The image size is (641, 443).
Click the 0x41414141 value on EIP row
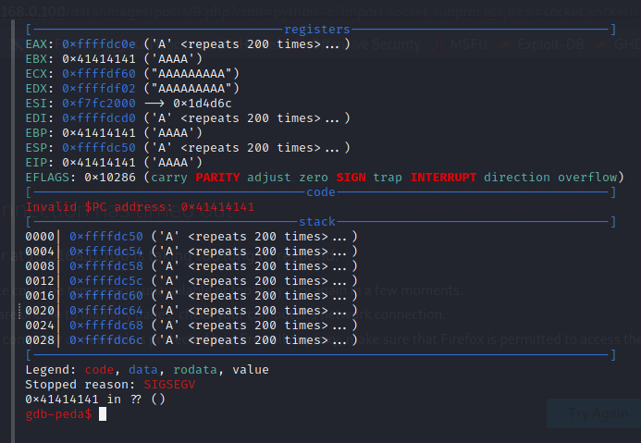pyautogui.click(x=99, y=162)
